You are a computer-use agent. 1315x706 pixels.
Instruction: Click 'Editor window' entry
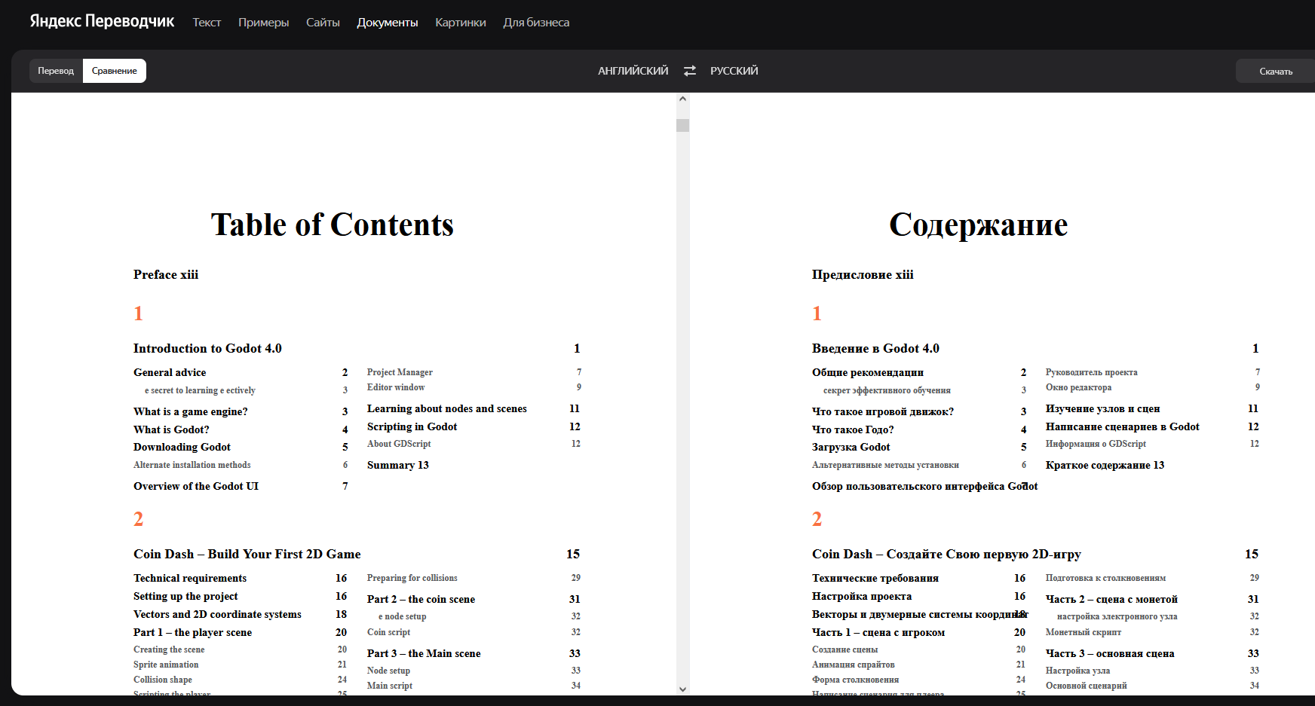click(x=396, y=387)
